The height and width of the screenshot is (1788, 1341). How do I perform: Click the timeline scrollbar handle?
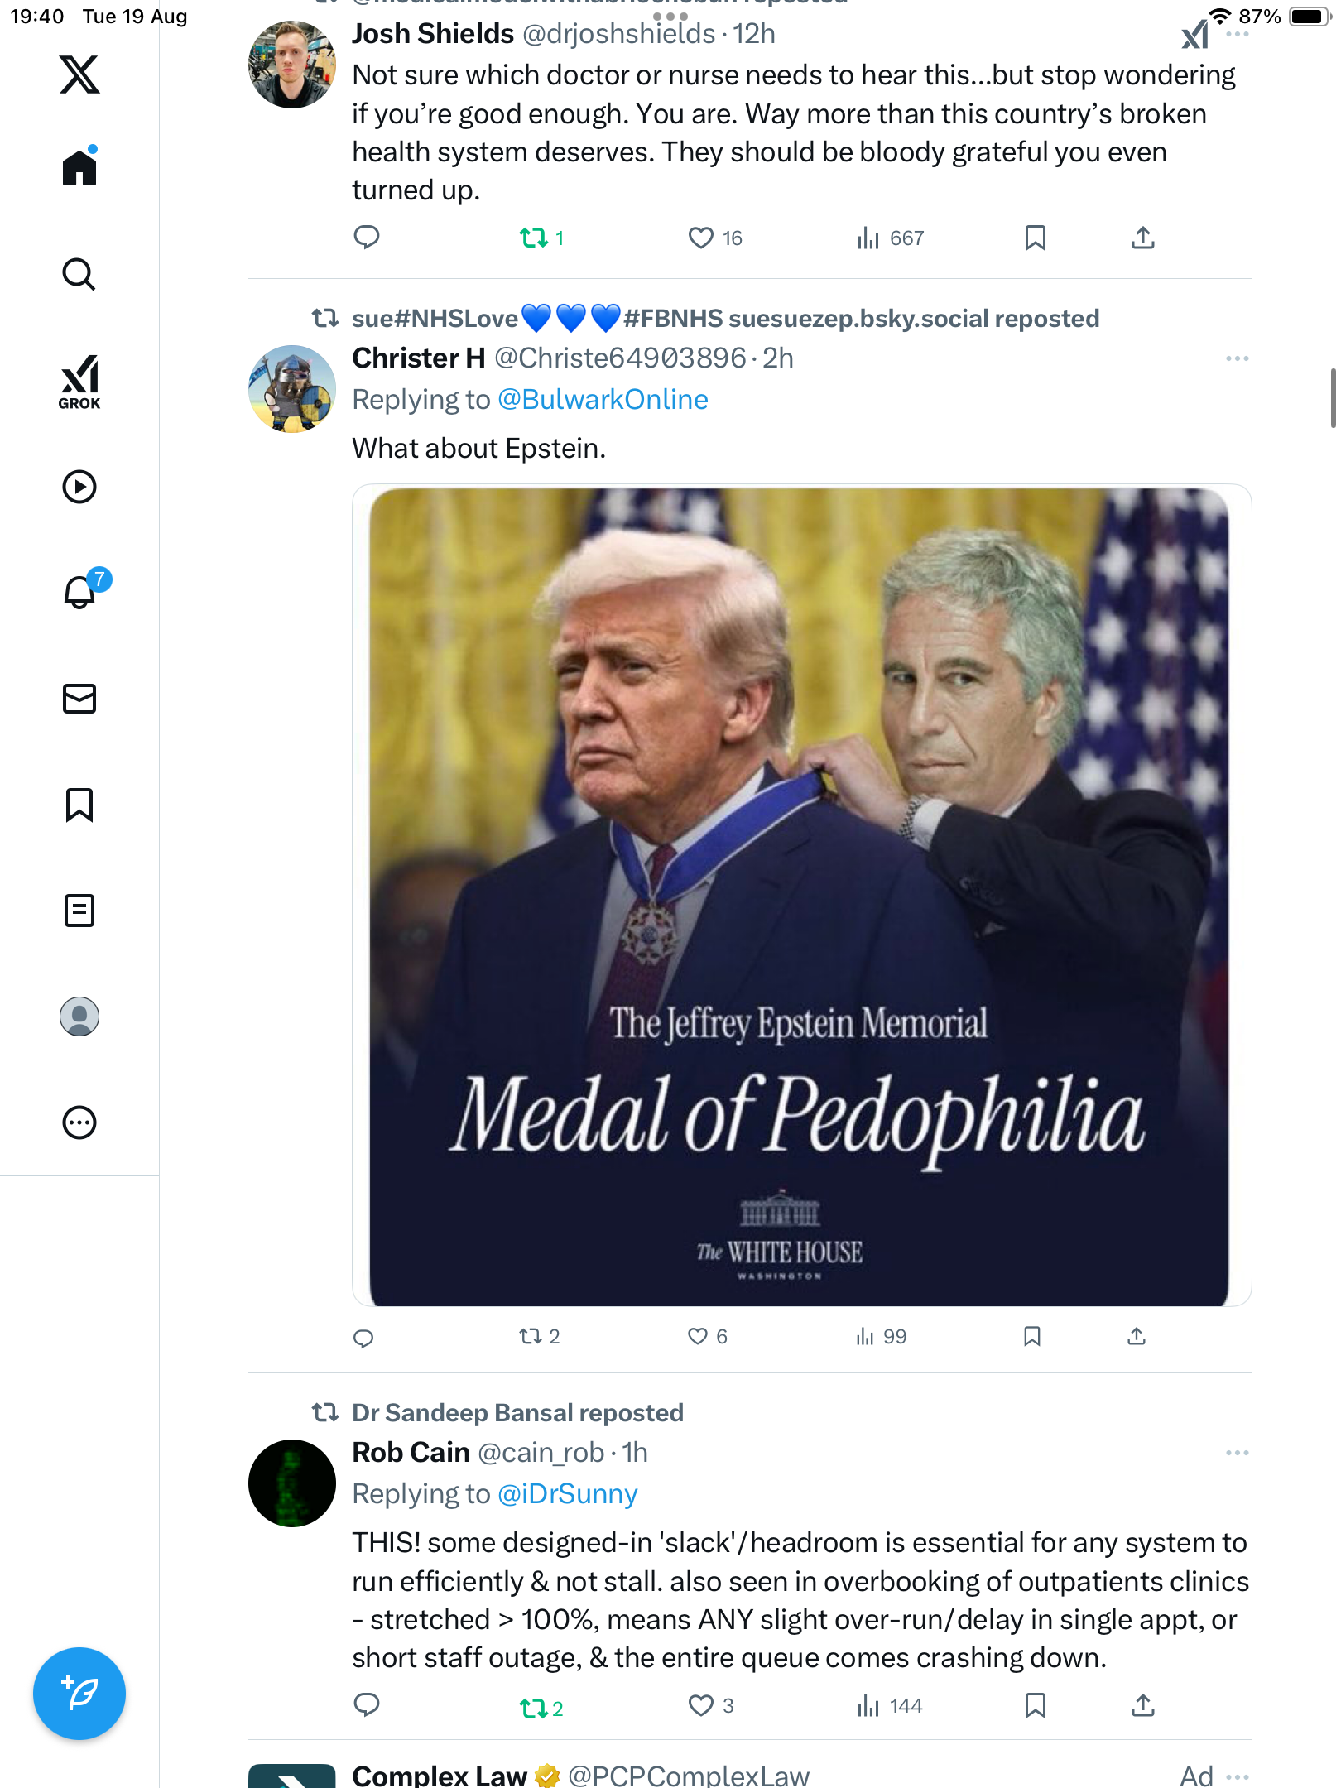[x=1333, y=398]
